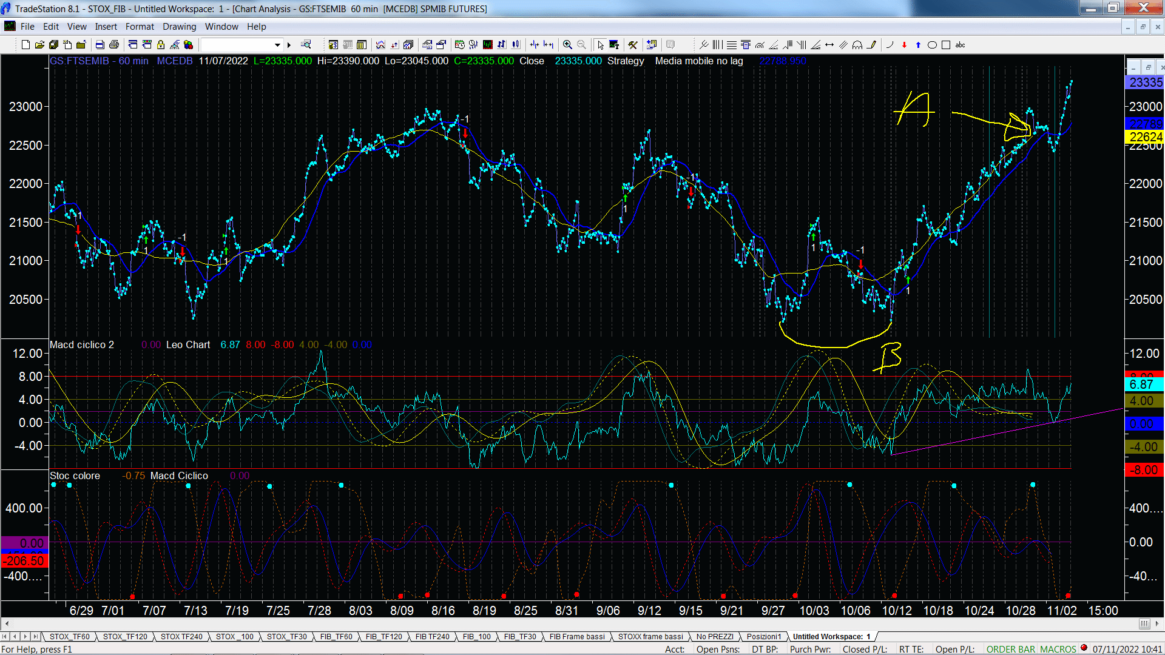Click the yellow 22624 price marker

[1146, 138]
